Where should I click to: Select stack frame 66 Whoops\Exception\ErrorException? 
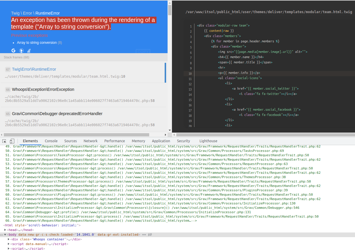[x=83, y=95]
